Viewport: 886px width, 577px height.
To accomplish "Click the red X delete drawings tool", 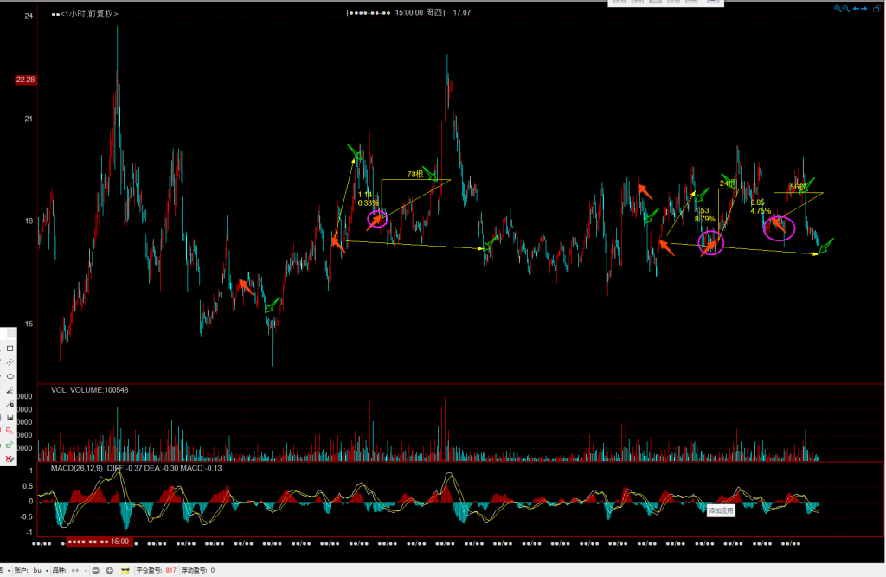I will pyautogui.click(x=10, y=458).
